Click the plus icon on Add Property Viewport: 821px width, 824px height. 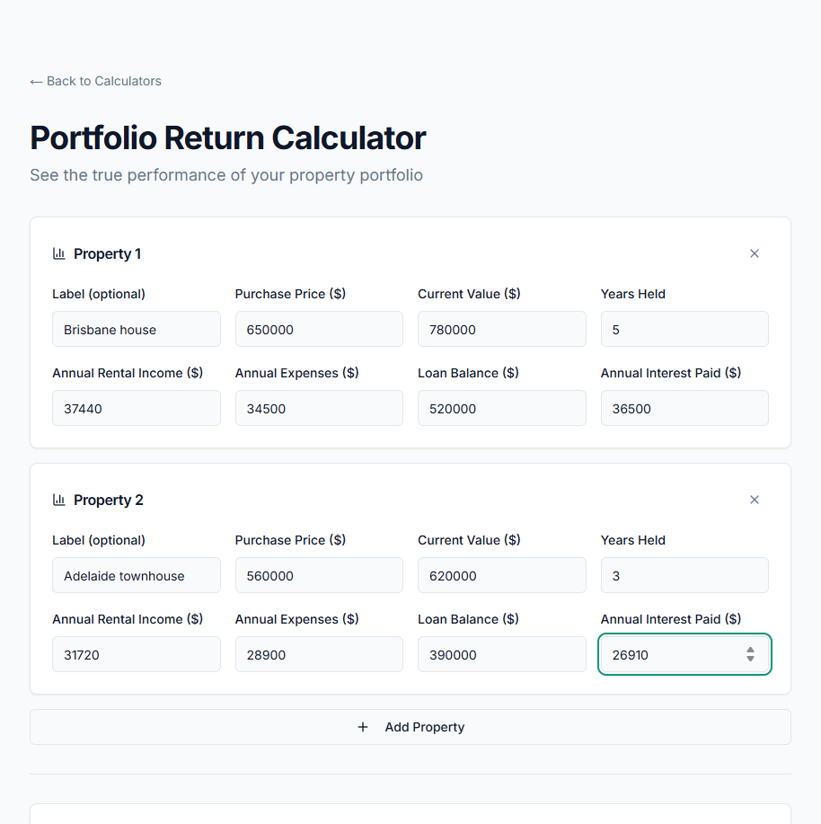point(363,727)
